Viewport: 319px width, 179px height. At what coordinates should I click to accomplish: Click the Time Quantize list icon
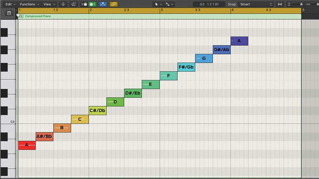tap(74, 4)
